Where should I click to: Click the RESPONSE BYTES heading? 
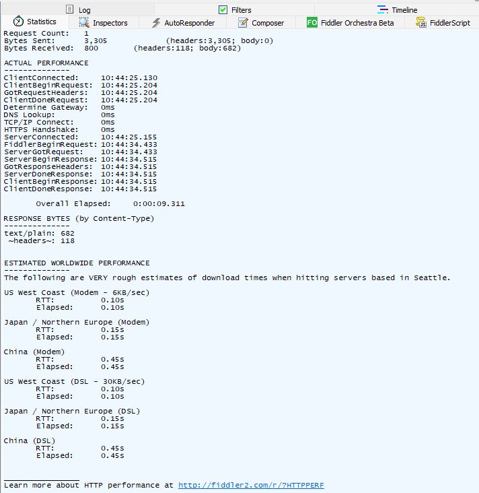pyautogui.click(x=79, y=218)
